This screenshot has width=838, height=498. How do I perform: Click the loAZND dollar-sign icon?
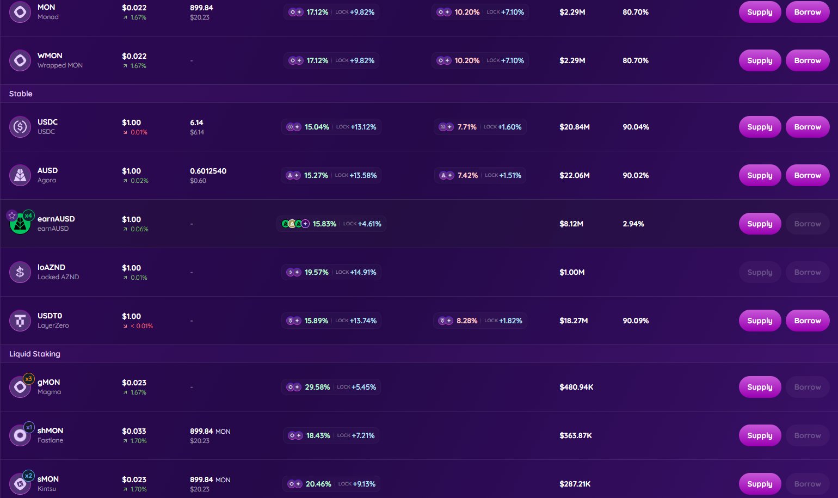(20, 272)
